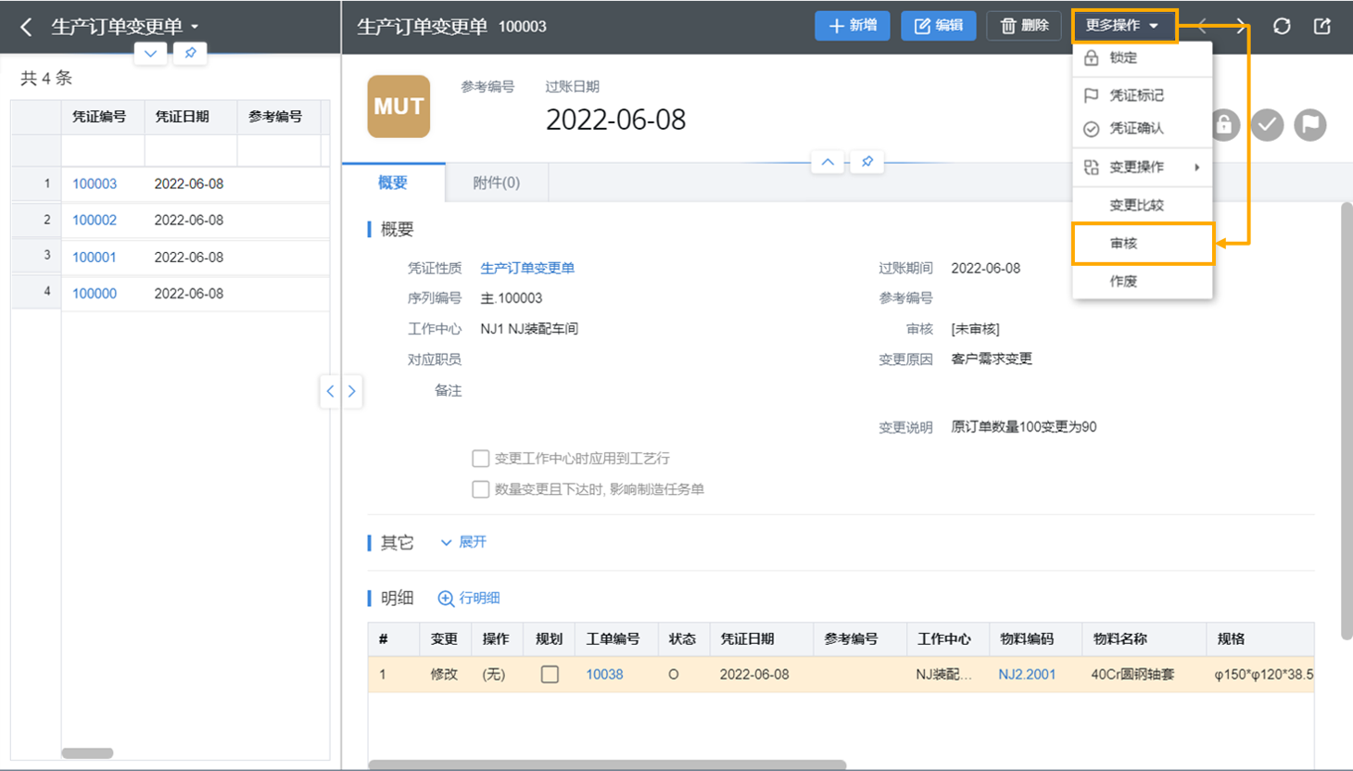This screenshot has width=1353, height=771.
Task: Open voucher 100000 in list
Action: click(x=95, y=294)
